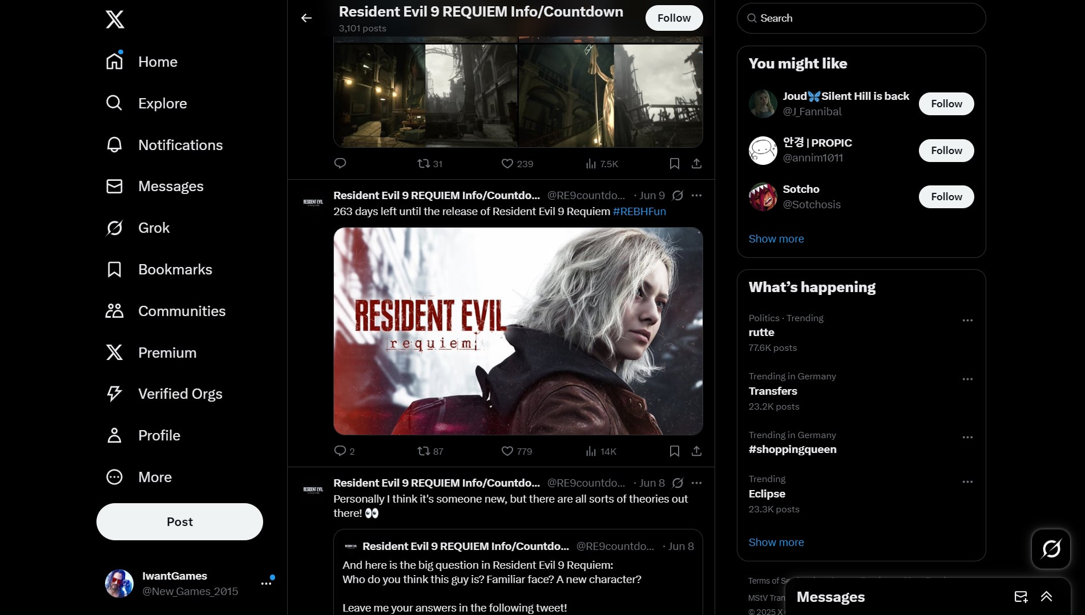Click the Search field
This screenshot has height=615, width=1085.
(861, 18)
